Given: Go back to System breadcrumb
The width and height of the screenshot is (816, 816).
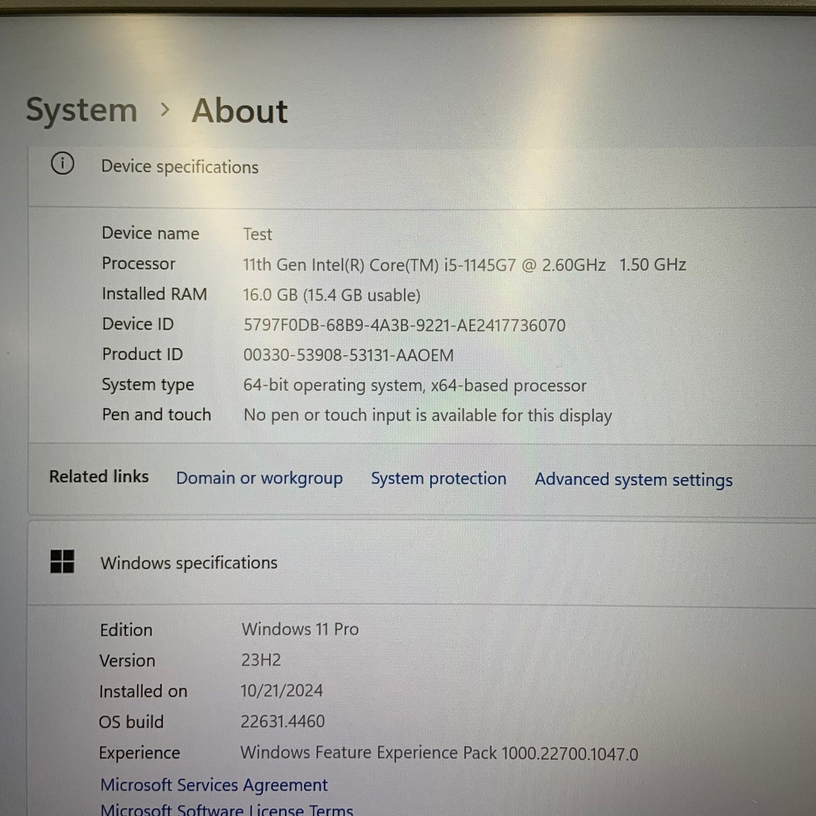Looking at the screenshot, I should (x=82, y=110).
